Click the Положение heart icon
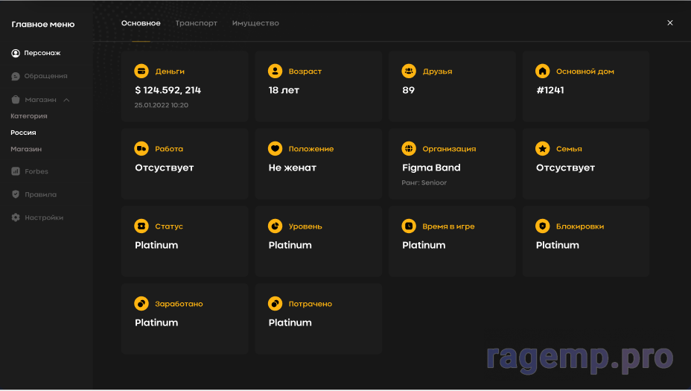Viewport: 691px width, 391px height. click(x=275, y=148)
